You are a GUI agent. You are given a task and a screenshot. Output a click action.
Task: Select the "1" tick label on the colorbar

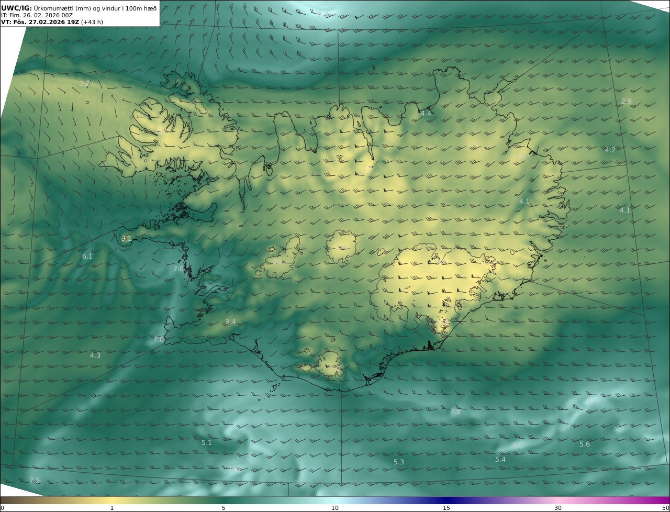[112, 508]
